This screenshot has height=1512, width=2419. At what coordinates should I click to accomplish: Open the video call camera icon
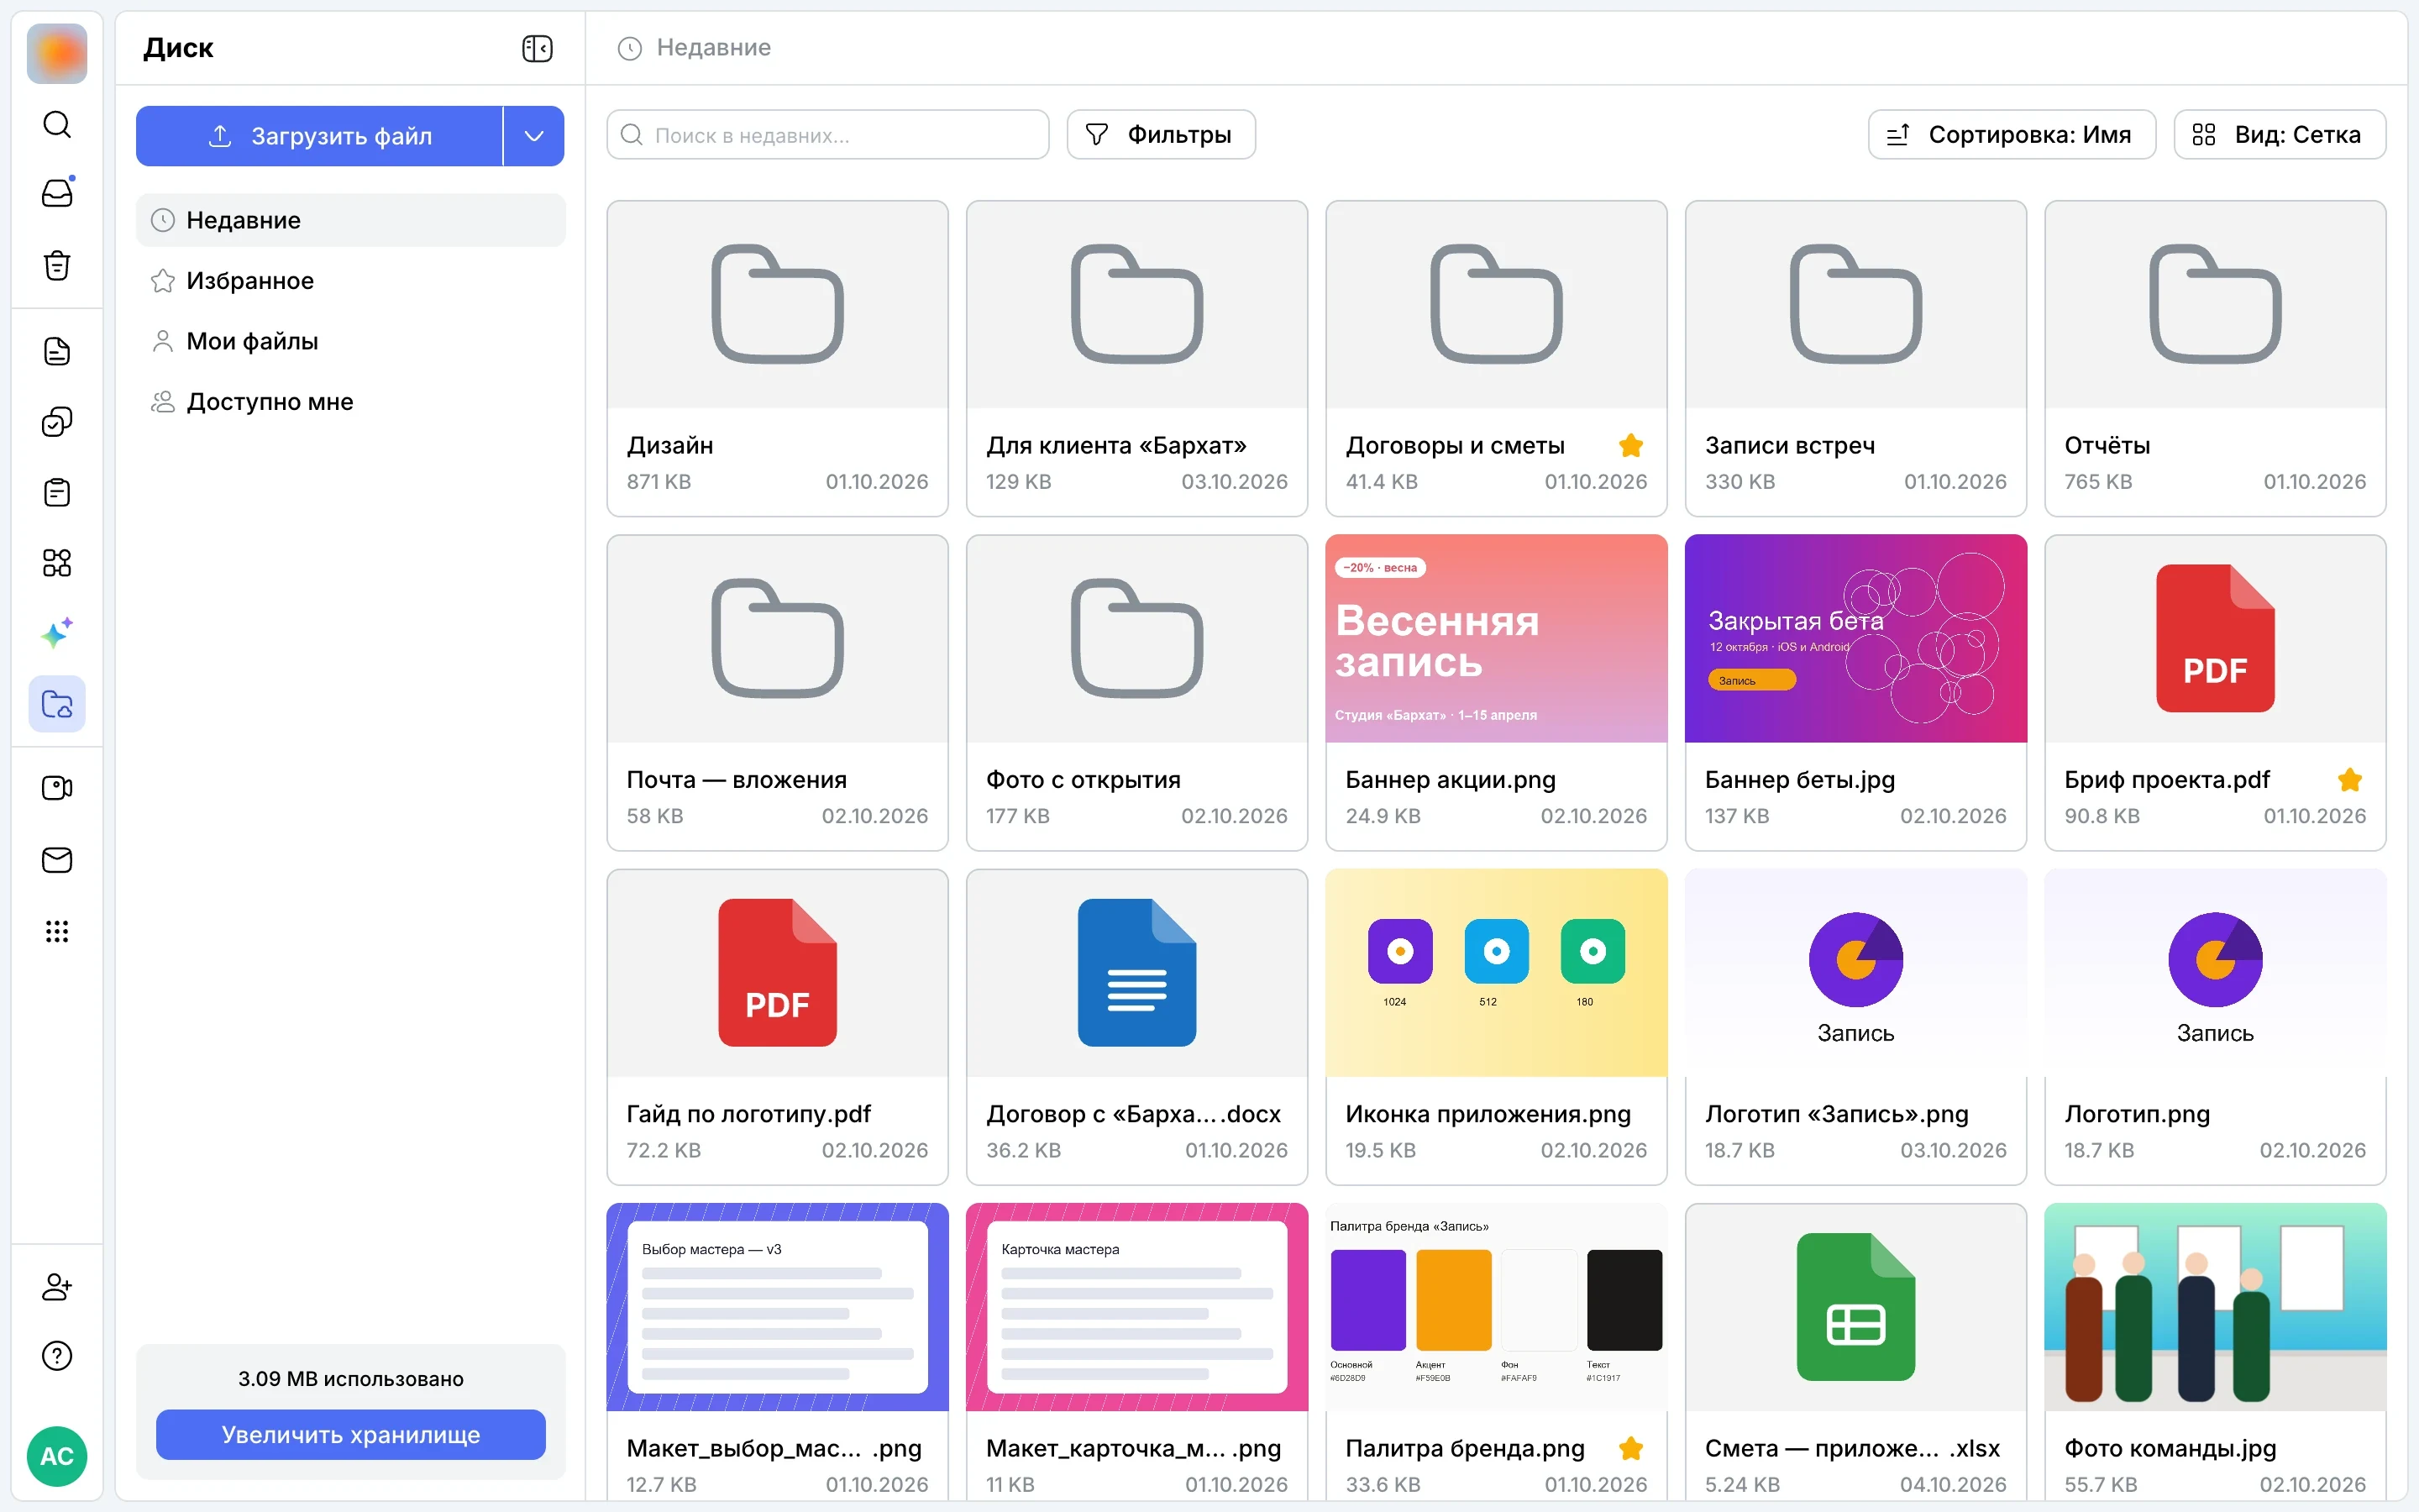coord(57,788)
